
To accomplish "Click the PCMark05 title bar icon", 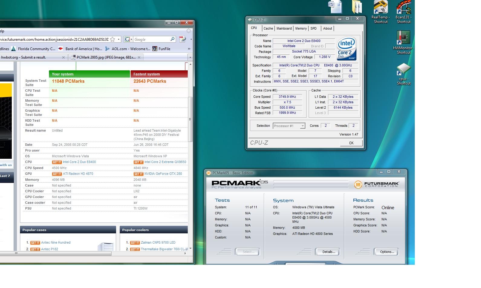I will point(209,173).
